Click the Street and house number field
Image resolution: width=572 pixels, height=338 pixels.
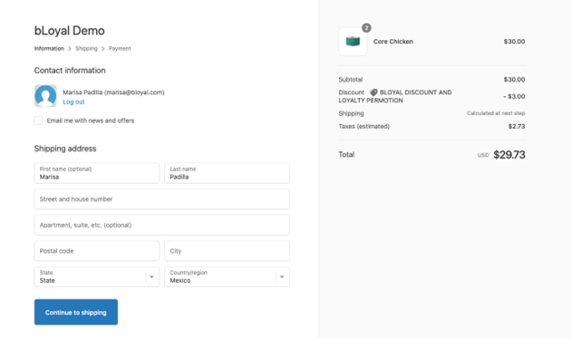pyautogui.click(x=162, y=199)
